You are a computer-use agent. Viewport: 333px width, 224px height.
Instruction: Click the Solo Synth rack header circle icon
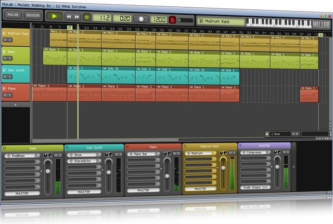tap(67, 147)
